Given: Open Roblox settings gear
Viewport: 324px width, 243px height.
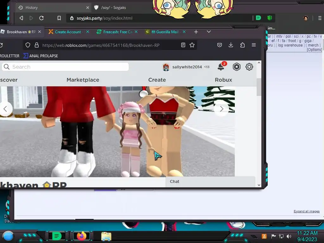Looking at the screenshot, I should pos(249,67).
